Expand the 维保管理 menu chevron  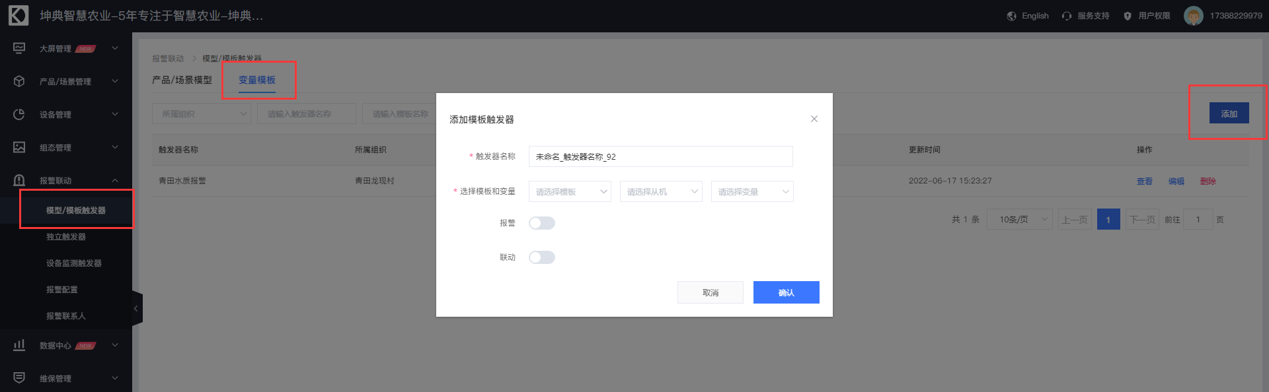click(115, 378)
